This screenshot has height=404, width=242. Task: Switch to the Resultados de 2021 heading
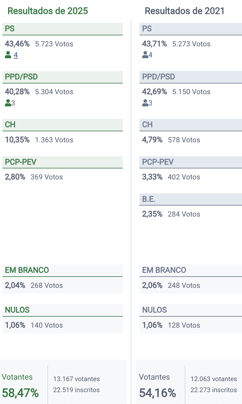[184, 11]
